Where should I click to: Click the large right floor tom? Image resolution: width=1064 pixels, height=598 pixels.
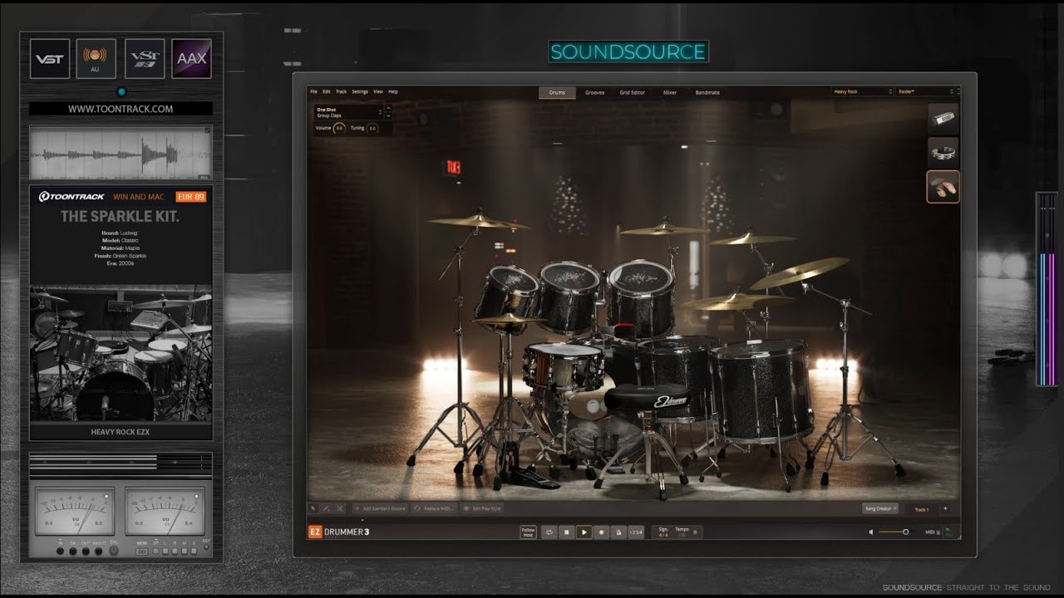(x=761, y=390)
